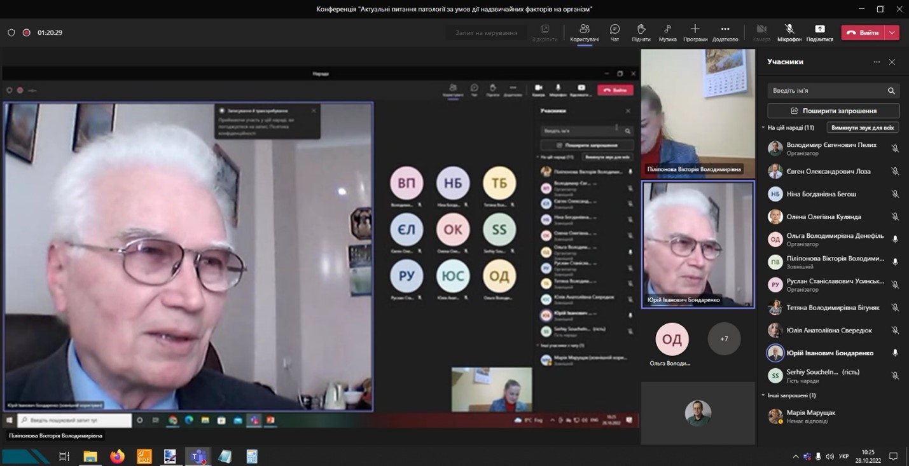Click ellipsis options in Учасники panel header
The image size is (909, 466).
click(x=877, y=62)
